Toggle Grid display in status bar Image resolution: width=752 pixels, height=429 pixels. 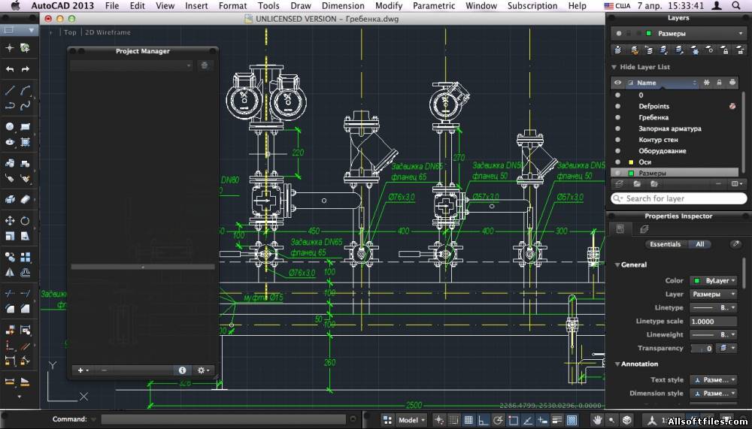pyautogui.click(x=468, y=421)
